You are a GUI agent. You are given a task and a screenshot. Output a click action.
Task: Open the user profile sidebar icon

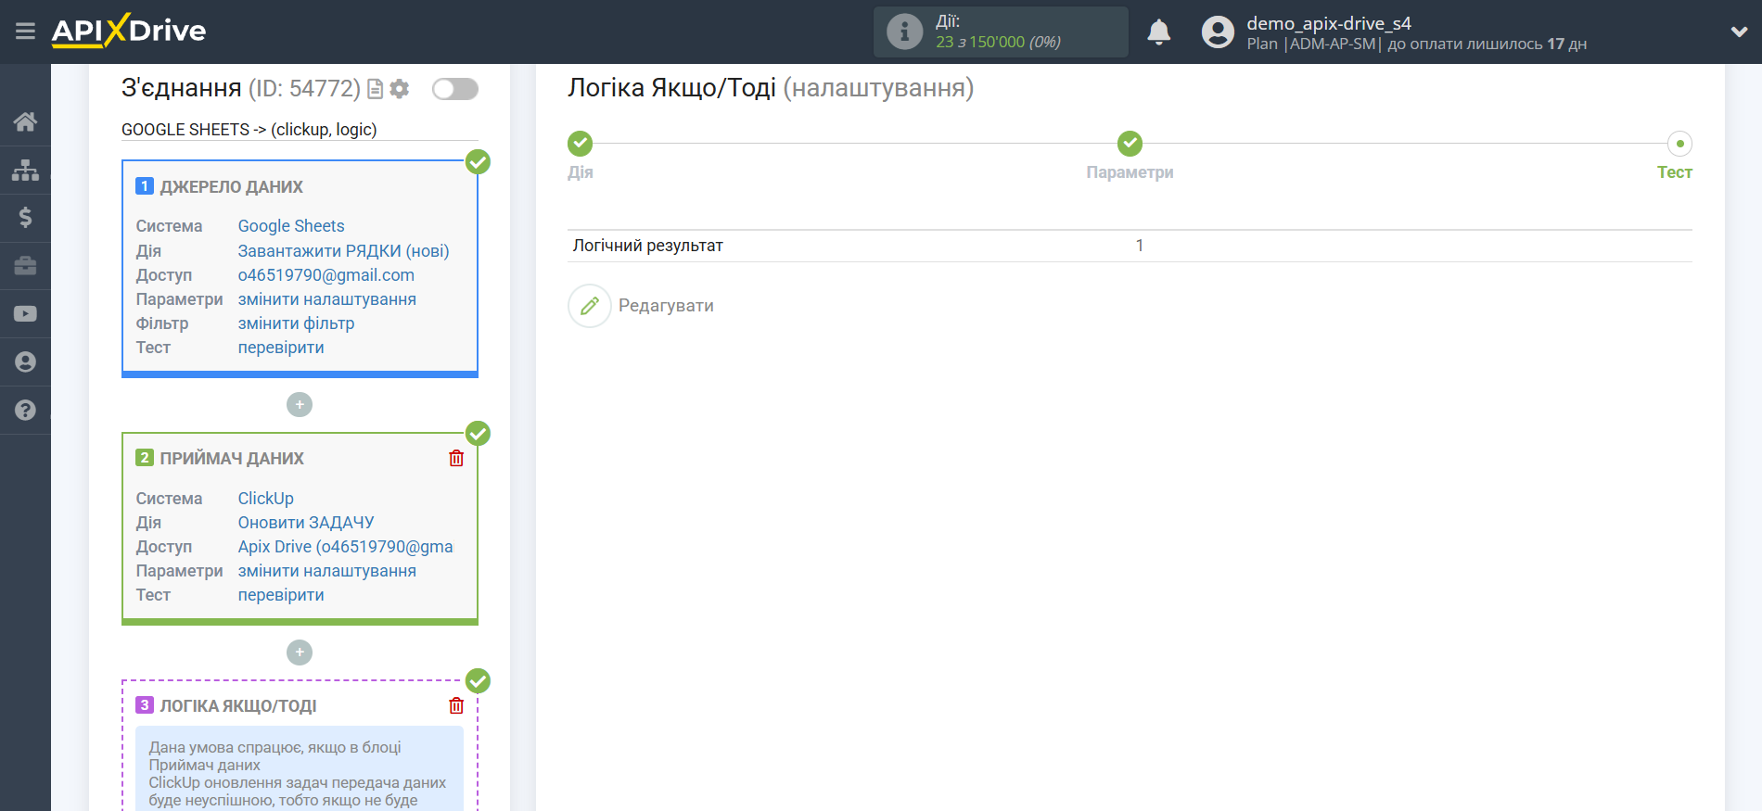tap(25, 362)
